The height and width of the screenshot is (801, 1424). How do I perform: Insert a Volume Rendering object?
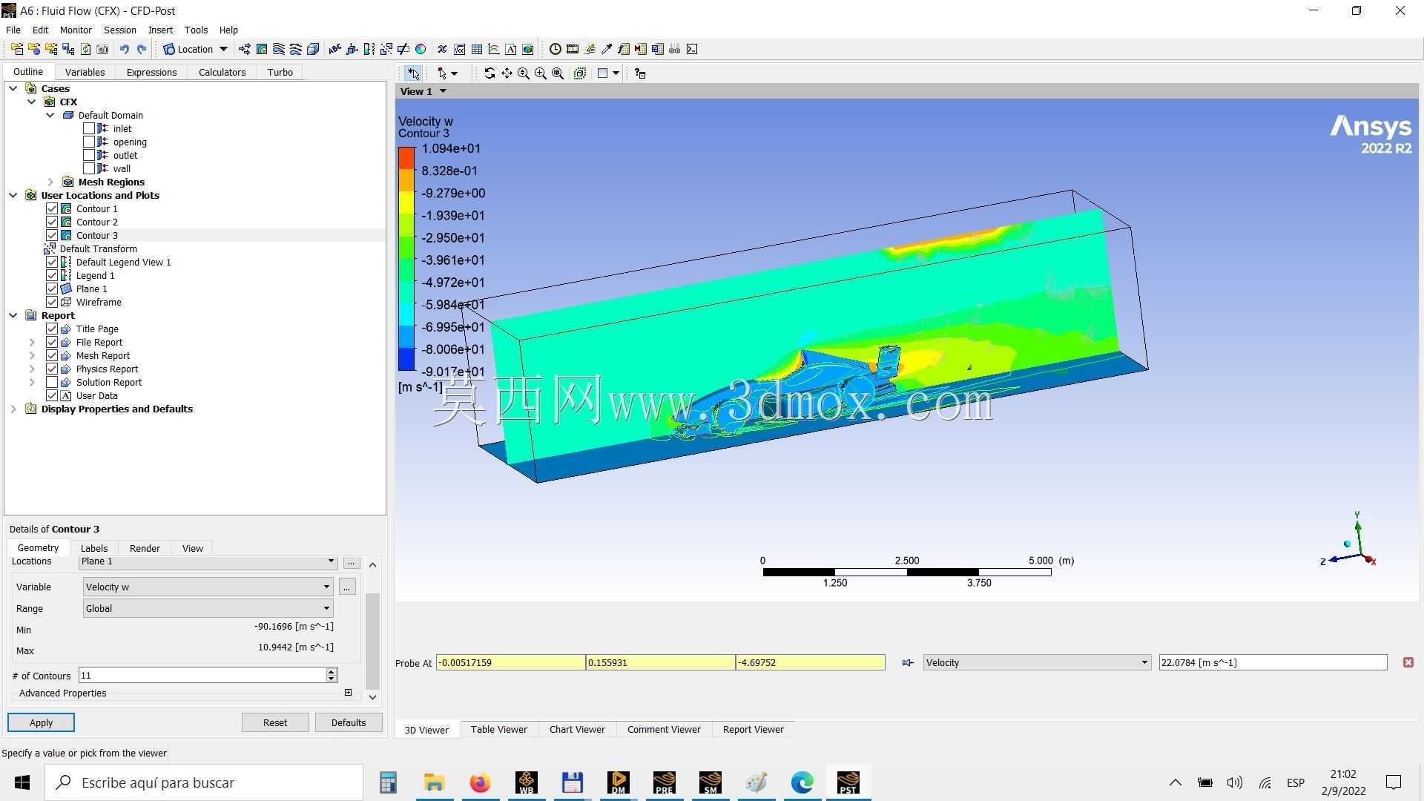(x=313, y=49)
